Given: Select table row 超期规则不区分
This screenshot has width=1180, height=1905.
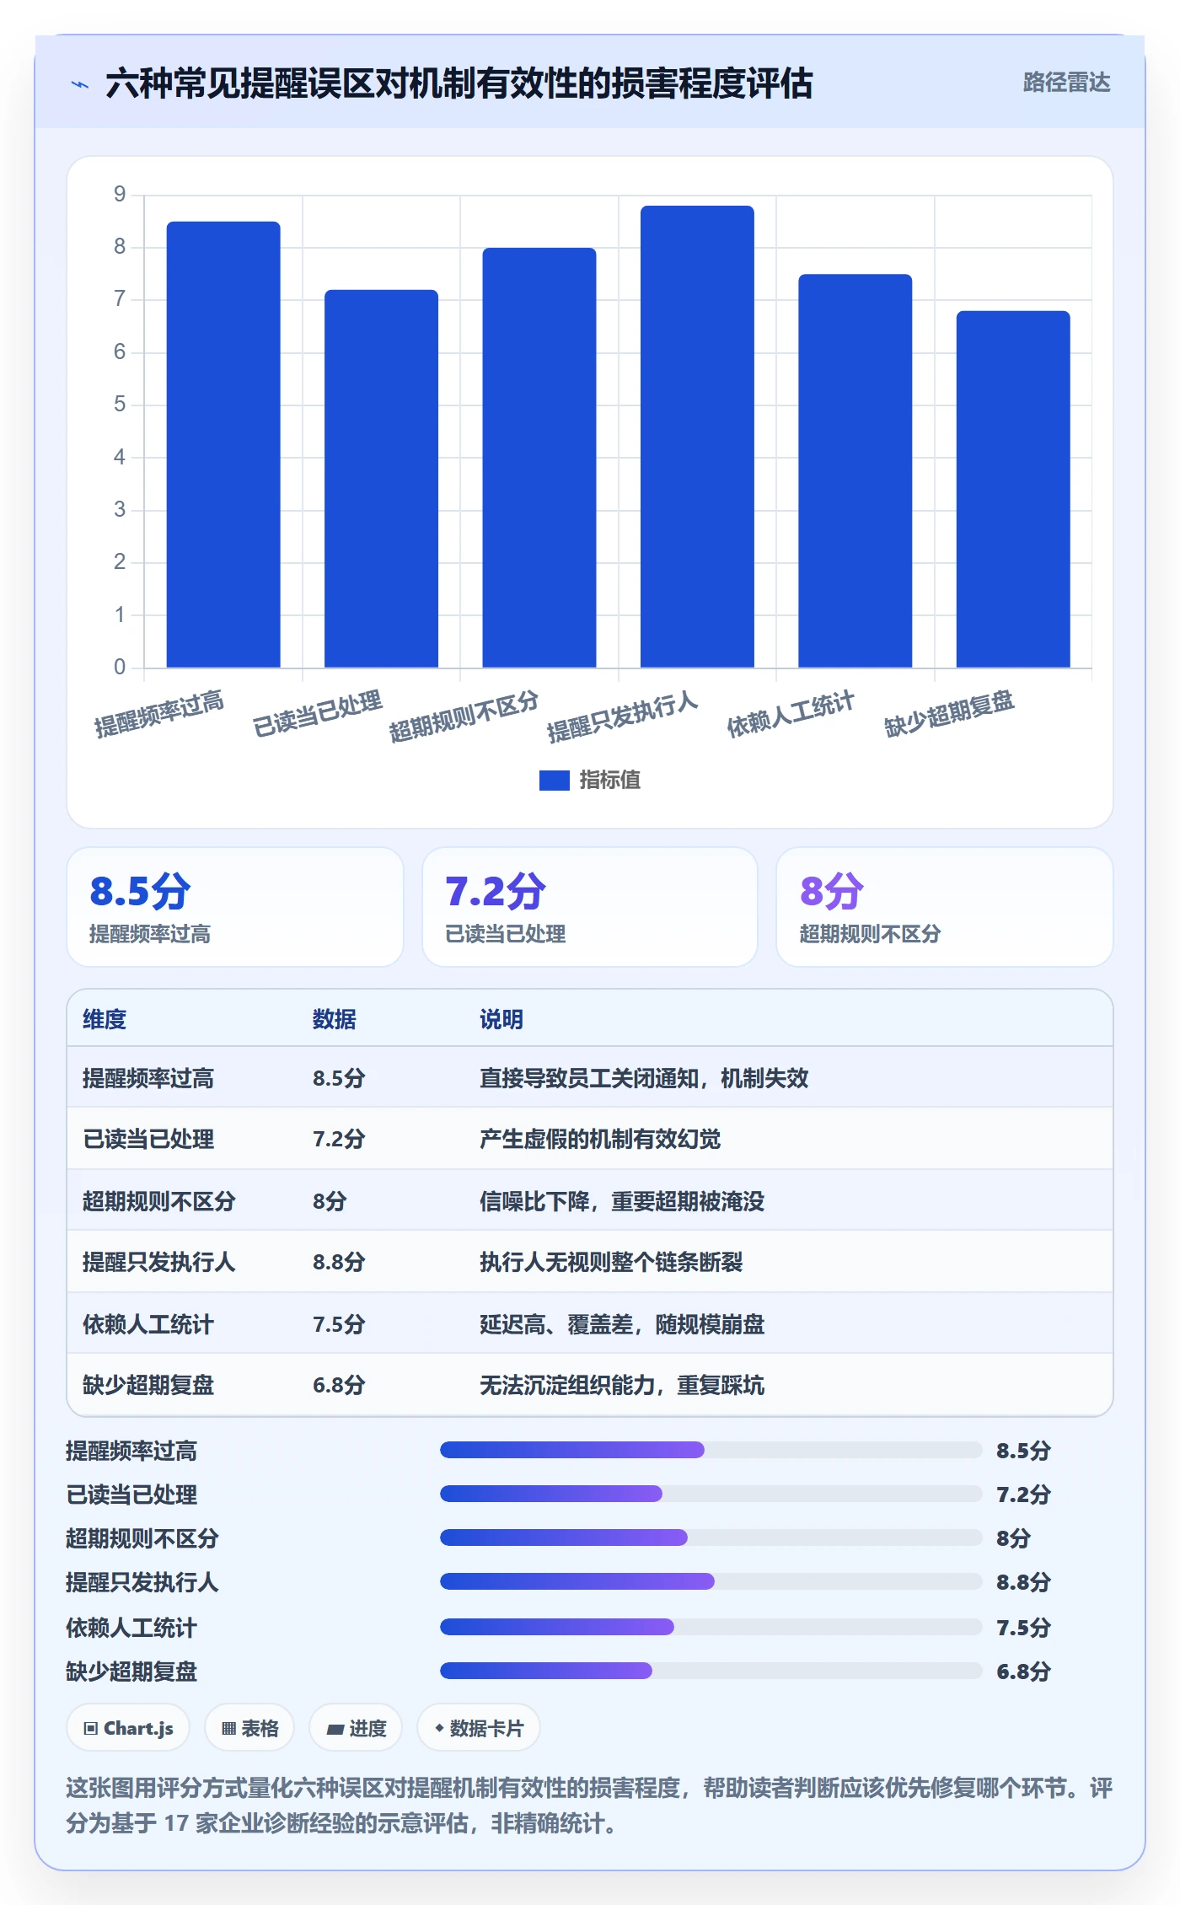Looking at the screenshot, I should pos(590,1200).
